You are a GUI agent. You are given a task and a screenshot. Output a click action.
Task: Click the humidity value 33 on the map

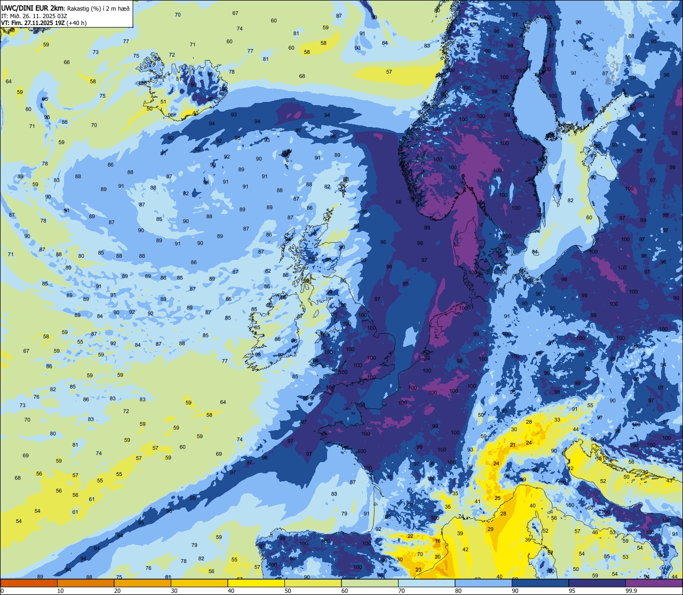tap(557, 419)
